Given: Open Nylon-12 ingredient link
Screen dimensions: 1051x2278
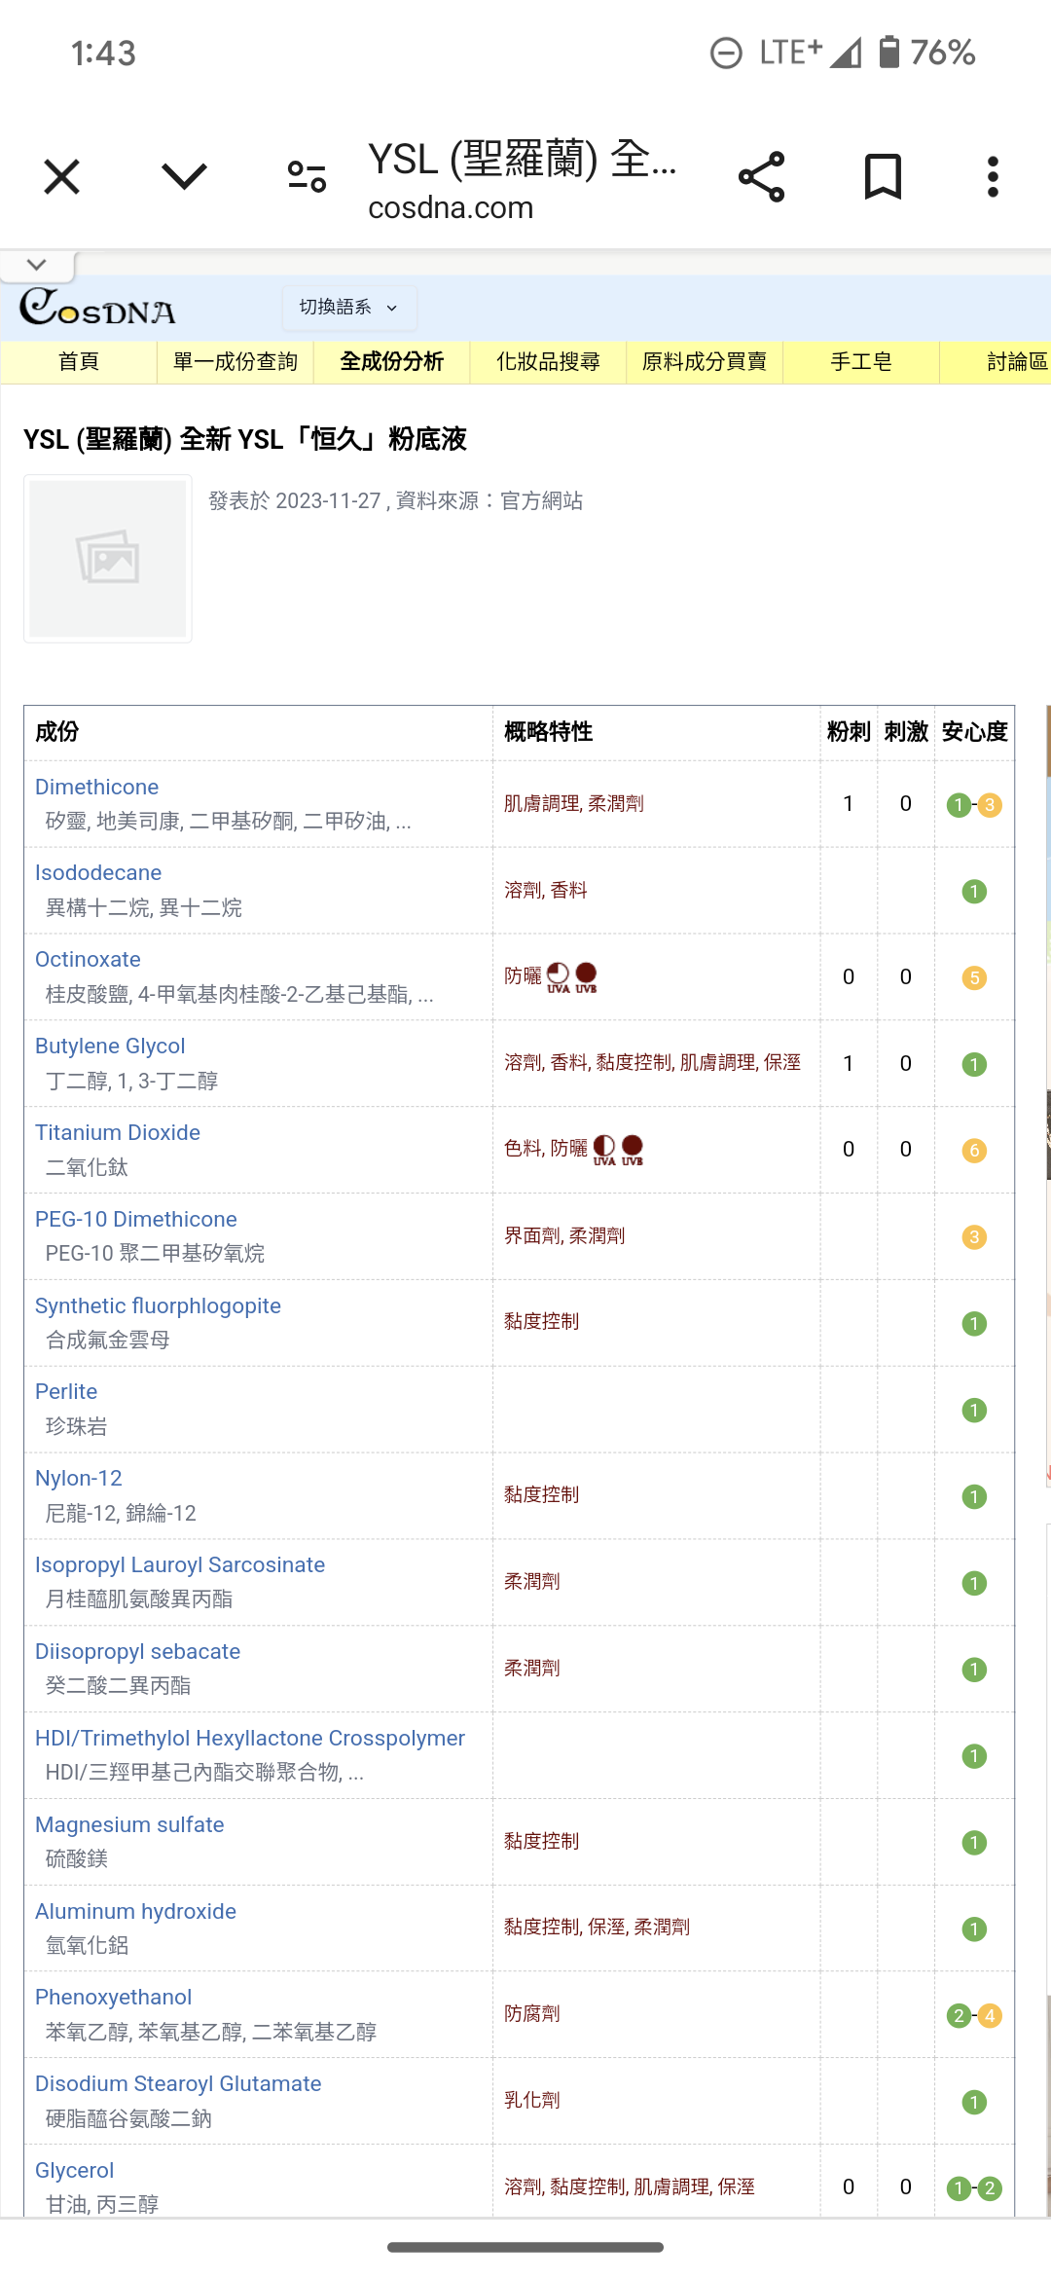Looking at the screenshot, I should click(x=79, y=1479).
